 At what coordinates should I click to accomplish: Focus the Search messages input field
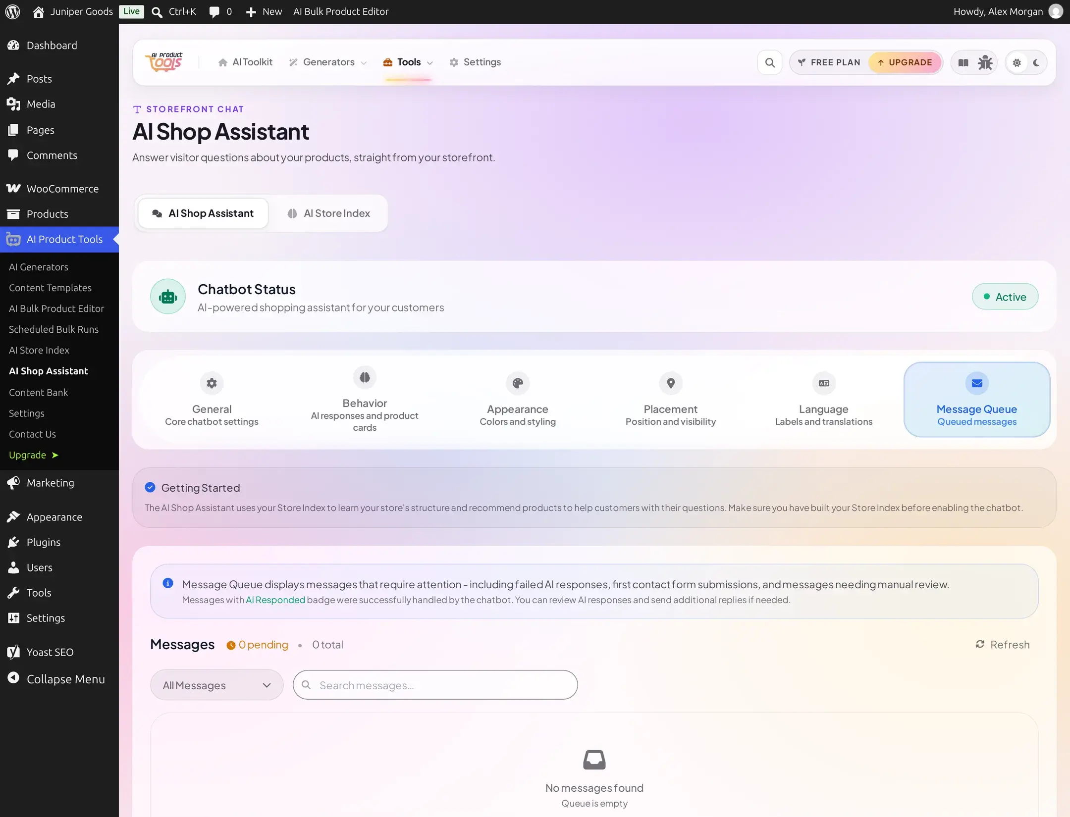(x=435, y=685)
